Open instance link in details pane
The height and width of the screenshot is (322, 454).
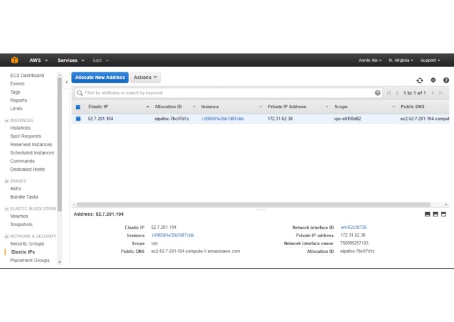pyautogui.click(x=172, y=235)
